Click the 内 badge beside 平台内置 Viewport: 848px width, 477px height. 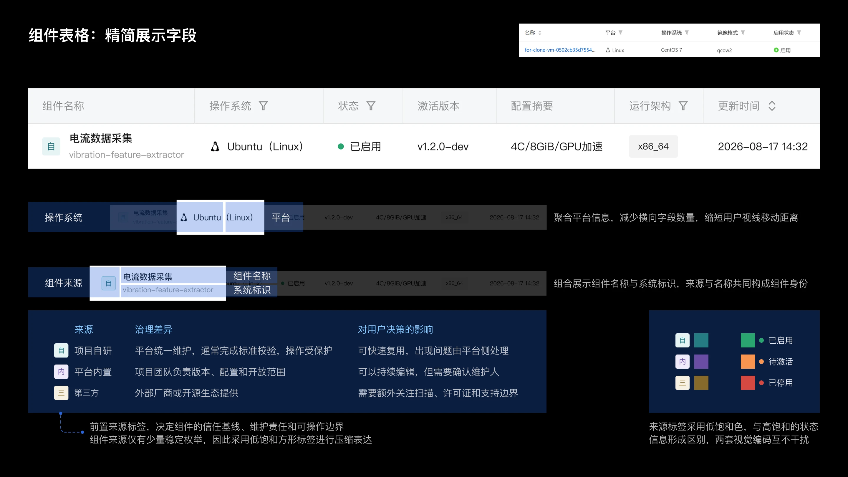[61, 372]
